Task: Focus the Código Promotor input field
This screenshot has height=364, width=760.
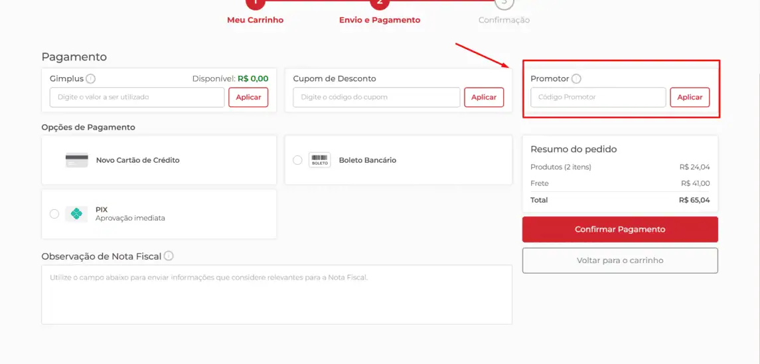Action: click(x=598, y=97)
